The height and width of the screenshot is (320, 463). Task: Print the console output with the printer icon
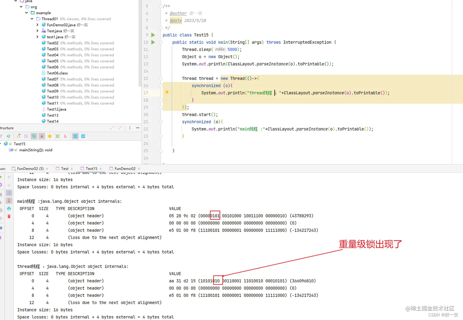point(9,209)
